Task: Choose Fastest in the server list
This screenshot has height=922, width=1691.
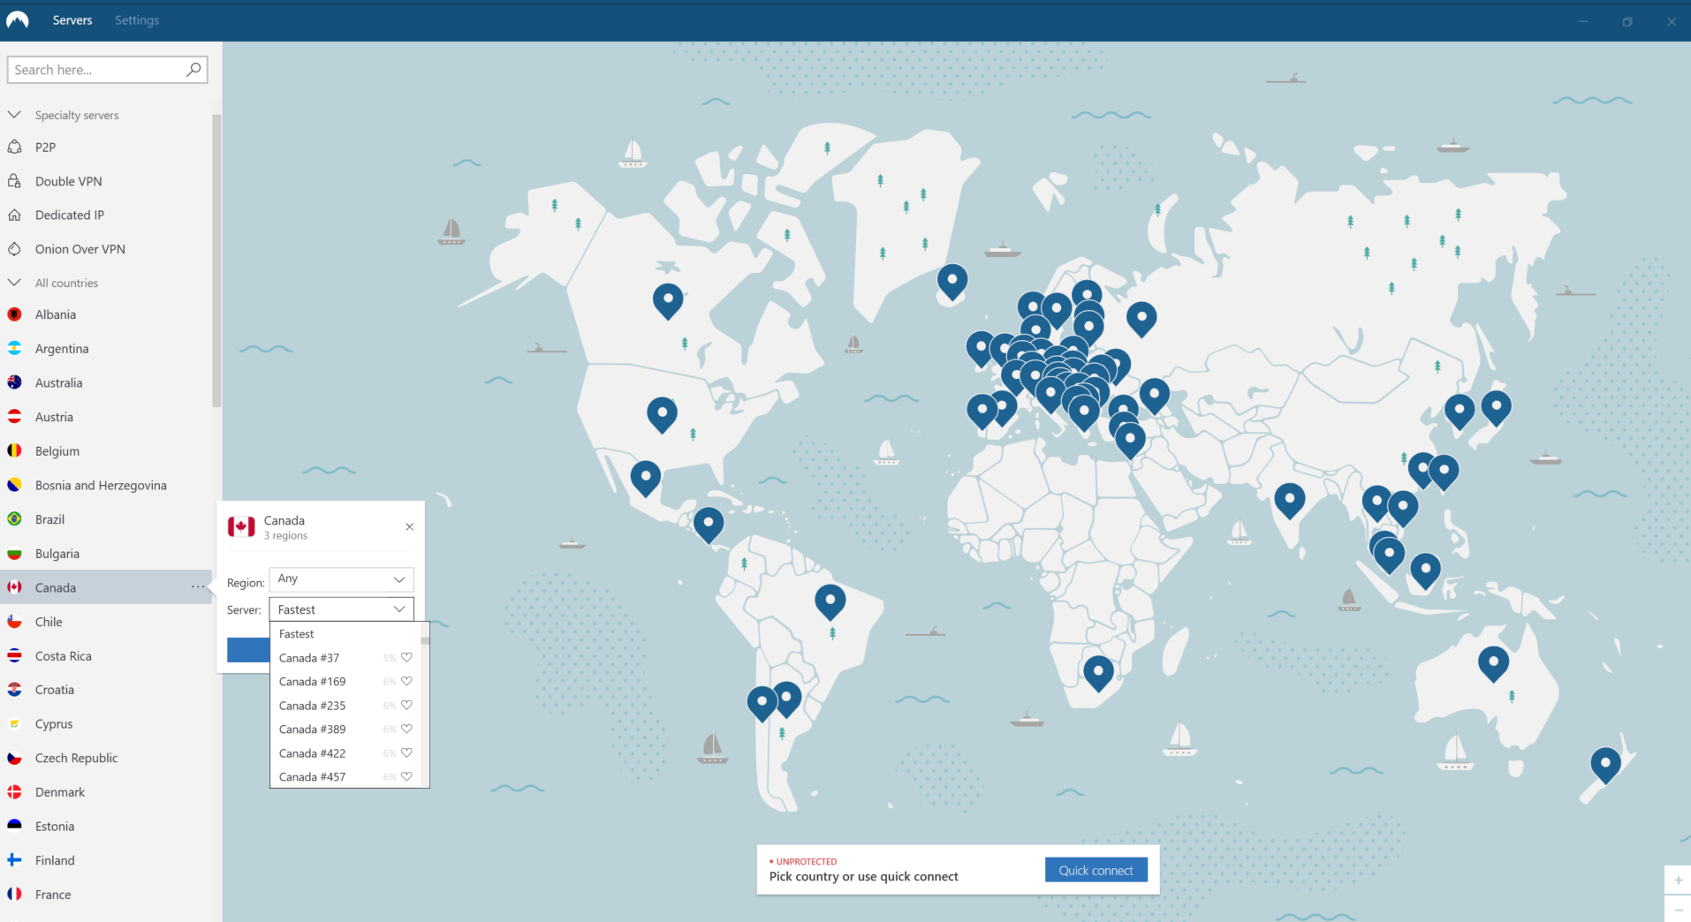Action: click(x=345, y=634)
